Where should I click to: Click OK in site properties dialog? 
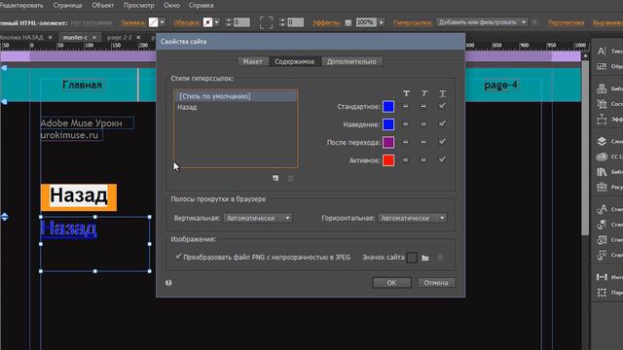pos(391,283)
